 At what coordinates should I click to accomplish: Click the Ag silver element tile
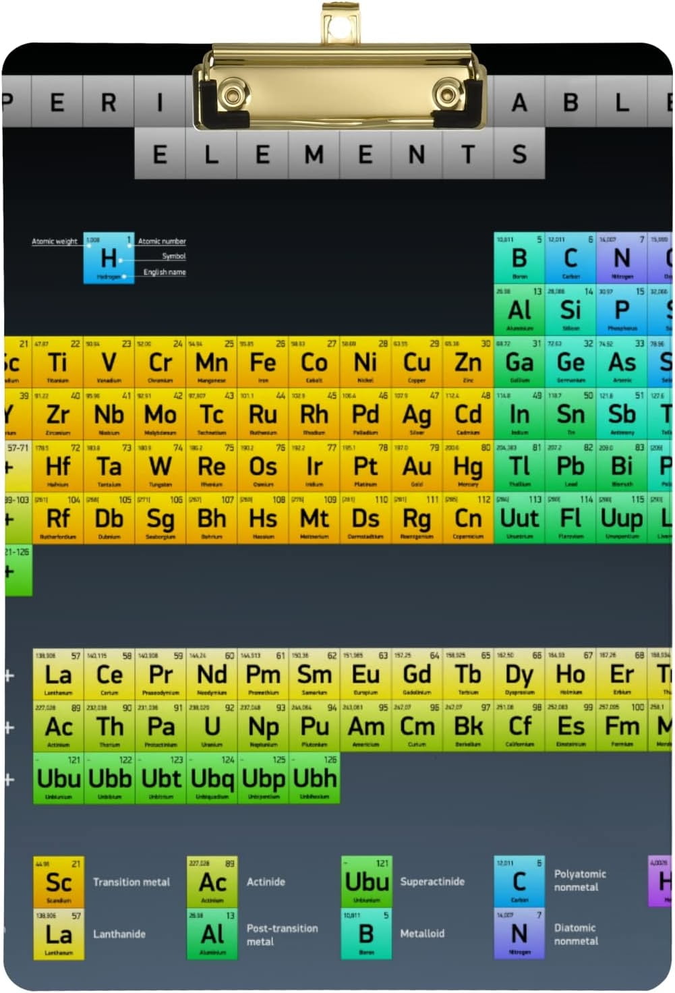417,414
